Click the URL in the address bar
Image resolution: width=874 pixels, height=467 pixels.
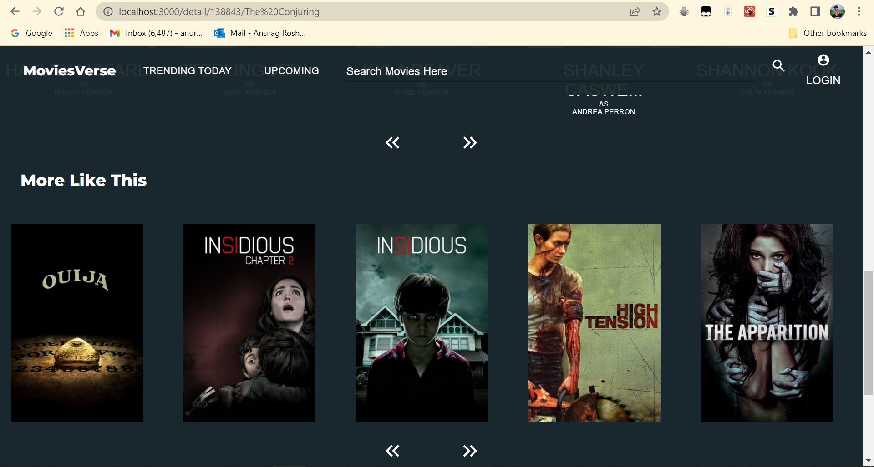click(219, 12)
